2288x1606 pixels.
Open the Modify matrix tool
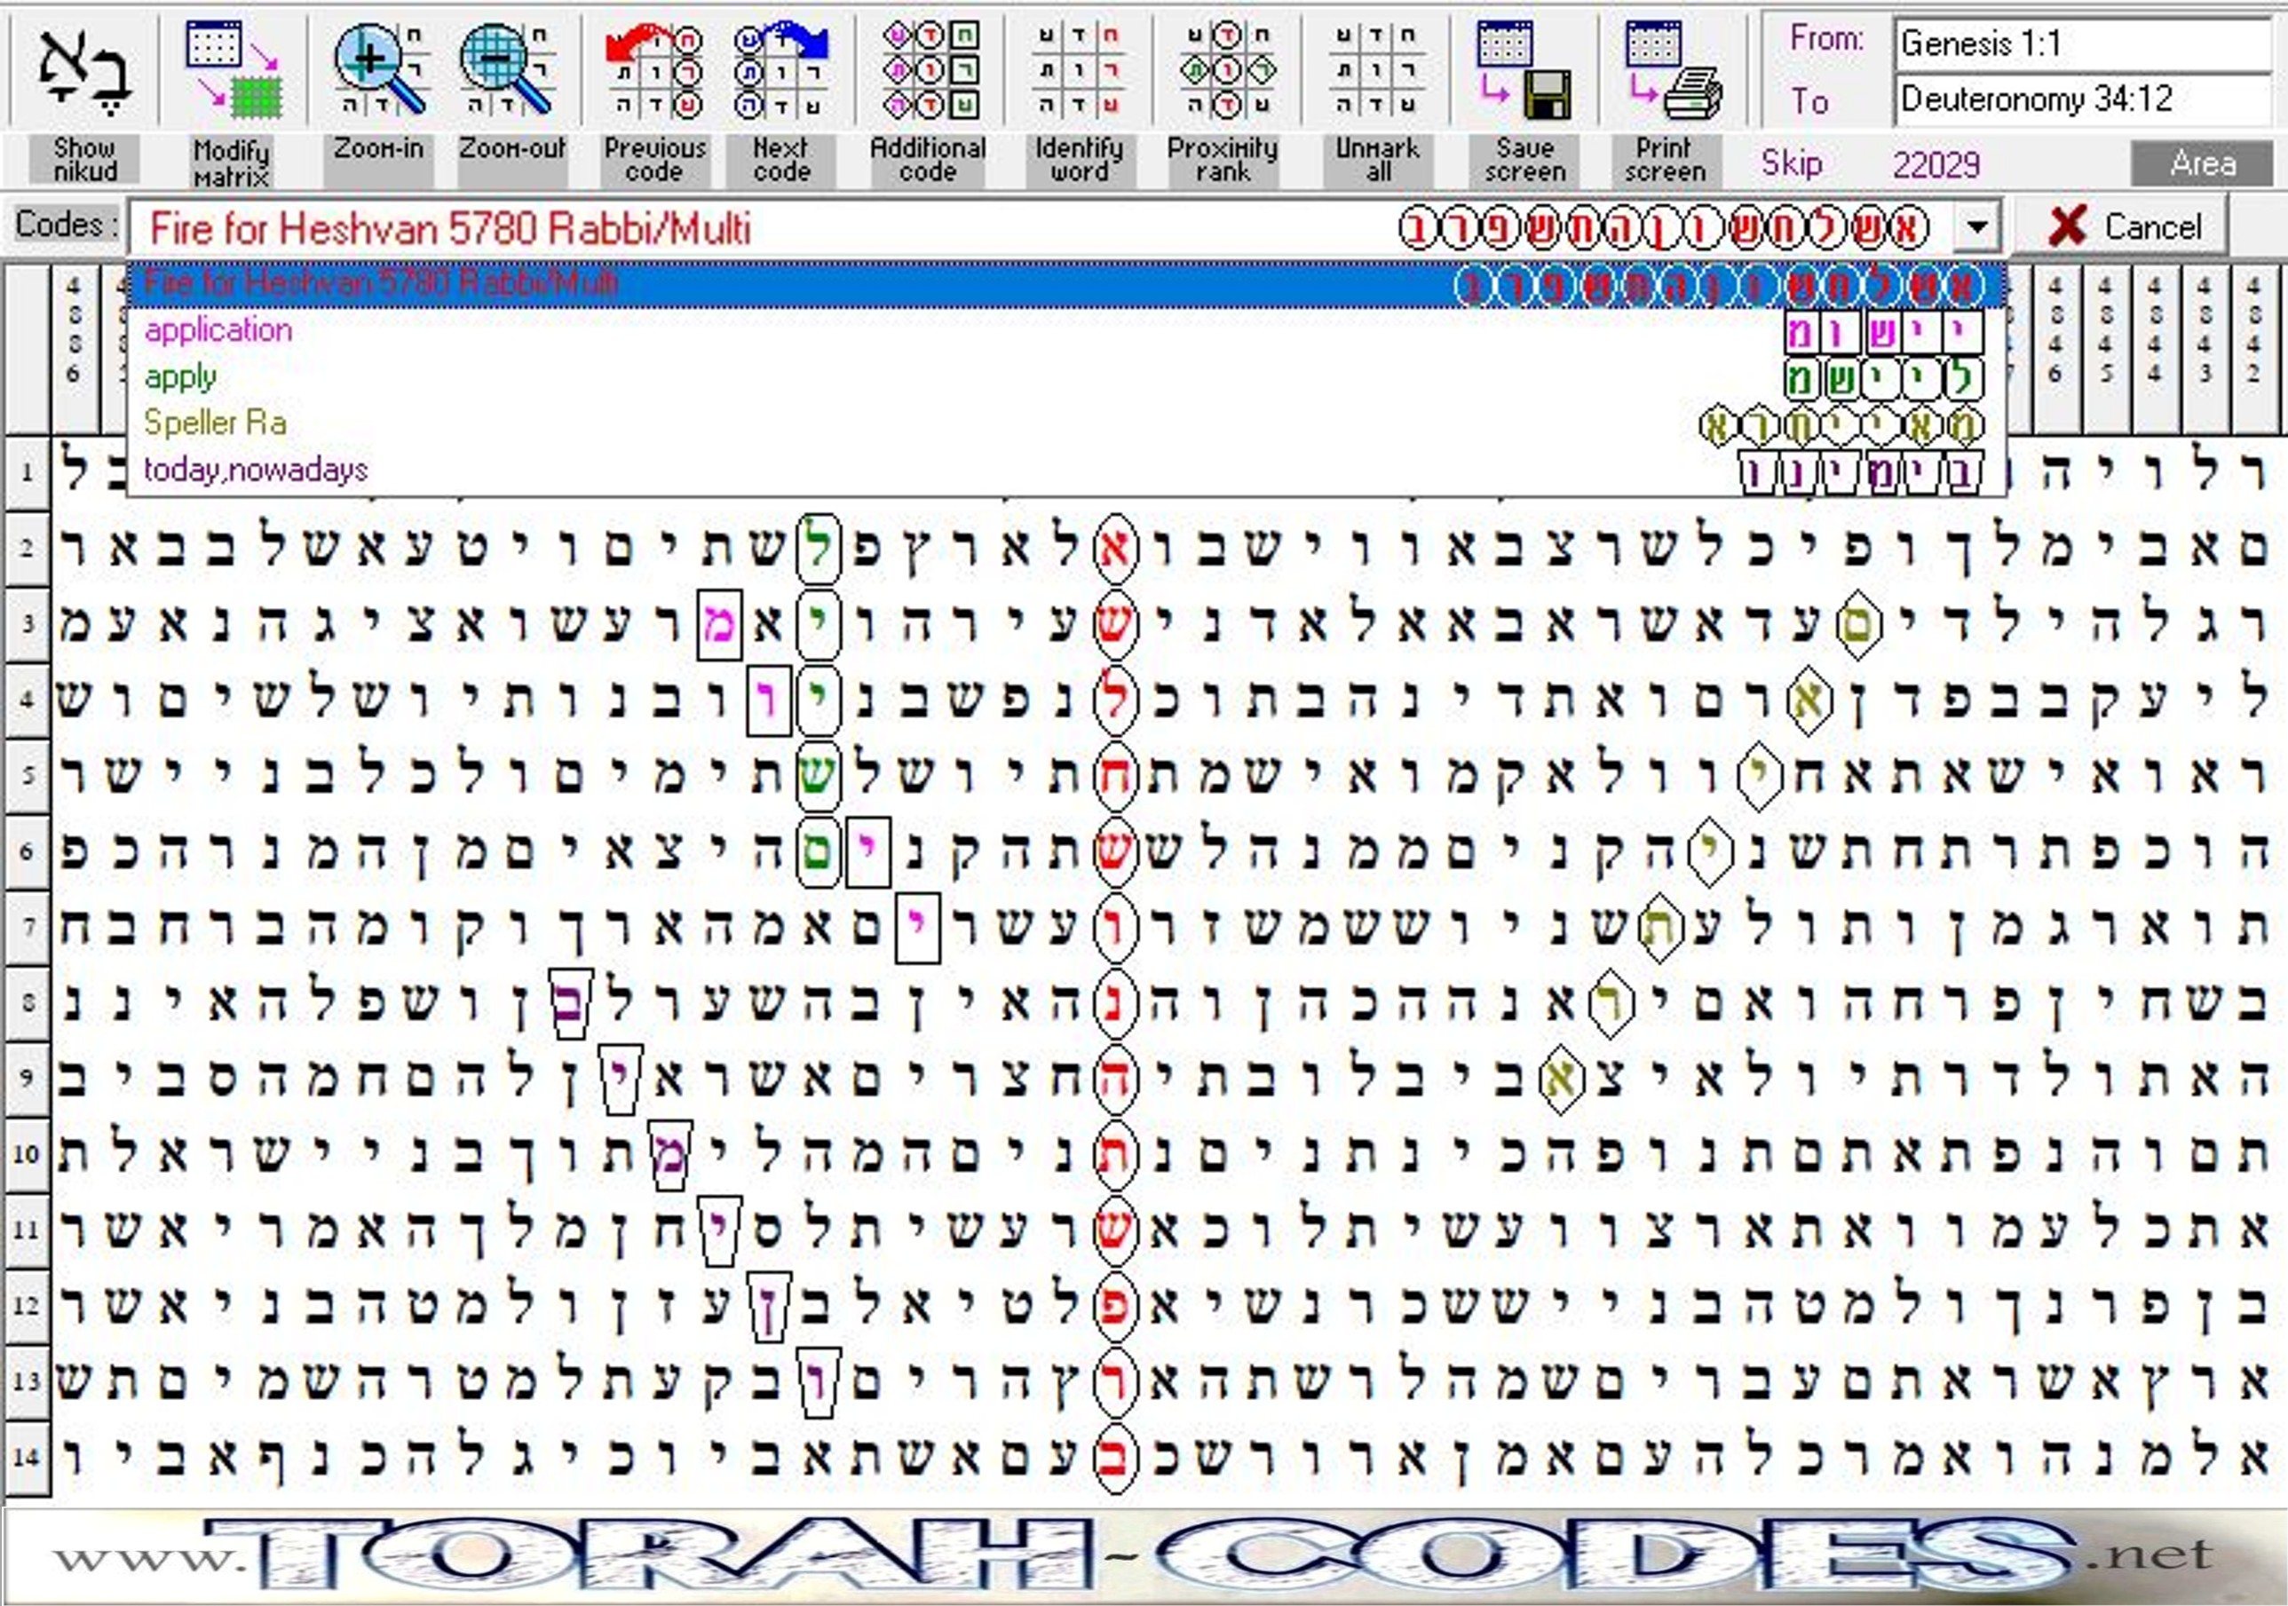pyautogui.click(x=233, y=70)
